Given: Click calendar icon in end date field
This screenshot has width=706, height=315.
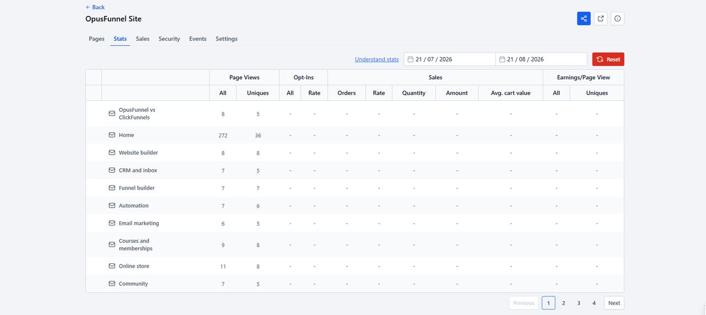Looking at the screenshot, I should pyautogui.click(x=502, y=59).
